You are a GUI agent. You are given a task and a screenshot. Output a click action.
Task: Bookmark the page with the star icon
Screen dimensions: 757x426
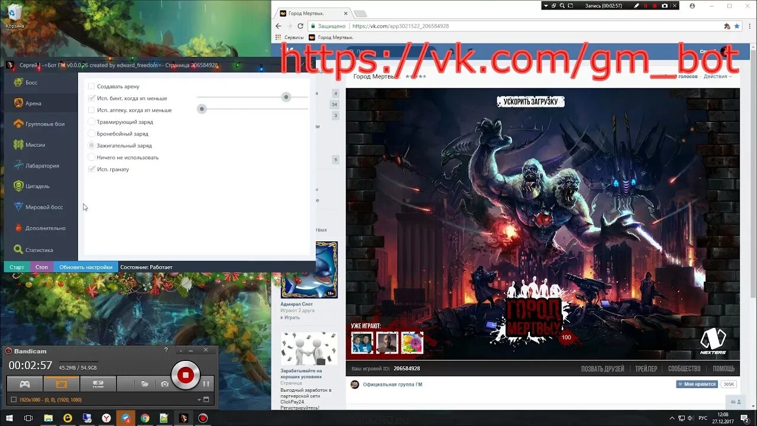point(737,26)
